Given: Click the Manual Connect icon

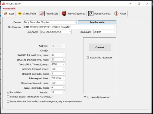Looking at the screenshot, I should pyautogui.click(x=91, y=14).
